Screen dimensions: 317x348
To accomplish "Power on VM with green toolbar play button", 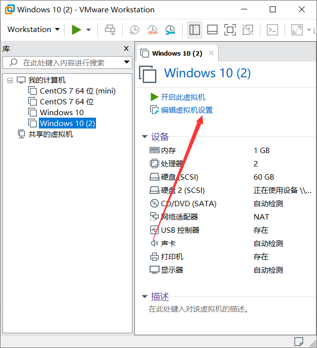I will coord(76,30).
